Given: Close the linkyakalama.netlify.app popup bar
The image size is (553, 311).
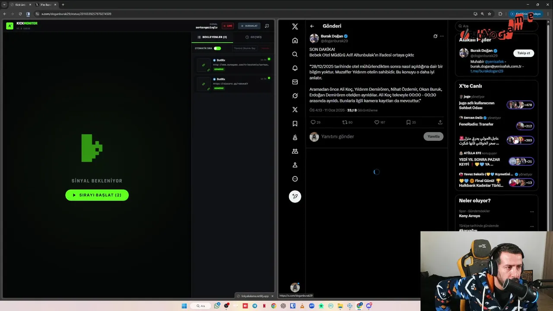Looking at the screenshot, I should (272, 296).
